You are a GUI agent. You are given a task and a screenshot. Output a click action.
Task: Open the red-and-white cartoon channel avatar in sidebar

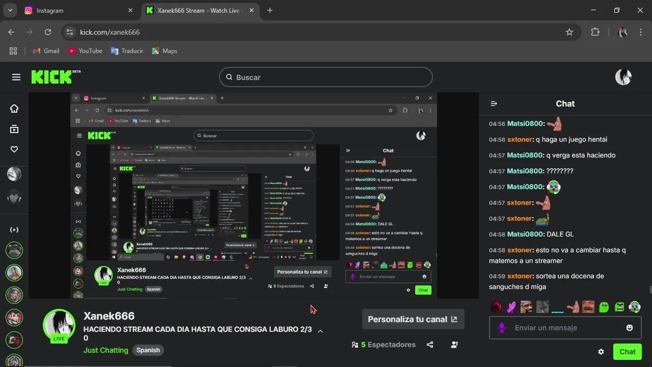[x=14, y=317]
